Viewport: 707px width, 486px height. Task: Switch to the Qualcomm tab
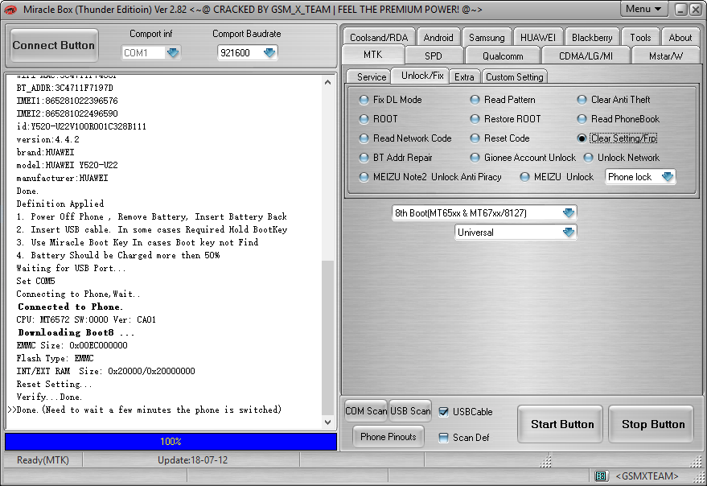pos(503,56)
